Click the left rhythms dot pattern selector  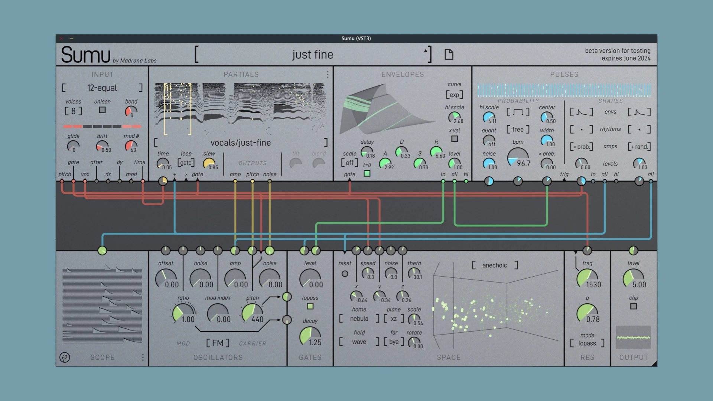tap(581, 130)
